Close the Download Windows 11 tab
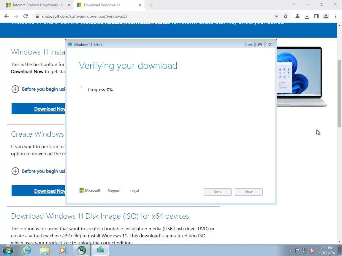Image resolution: width=342 pixels, height=256 pixels. point(140,5)
